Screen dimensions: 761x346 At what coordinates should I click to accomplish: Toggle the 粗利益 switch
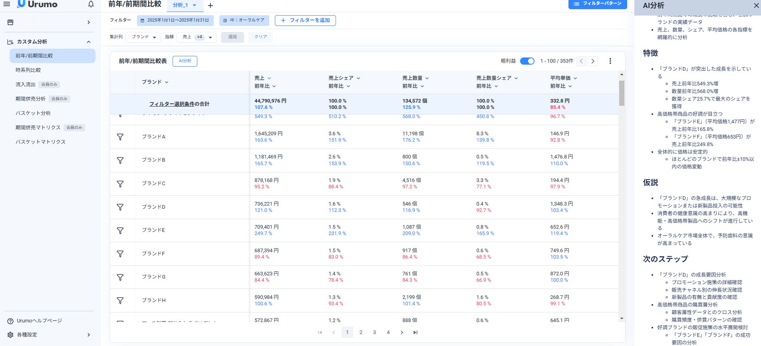[x=527, y=61]
